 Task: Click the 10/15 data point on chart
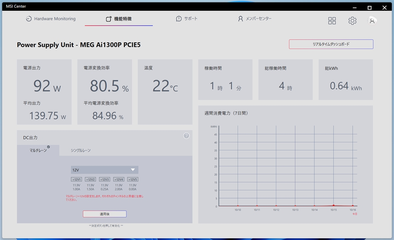[x=334, y=205]
